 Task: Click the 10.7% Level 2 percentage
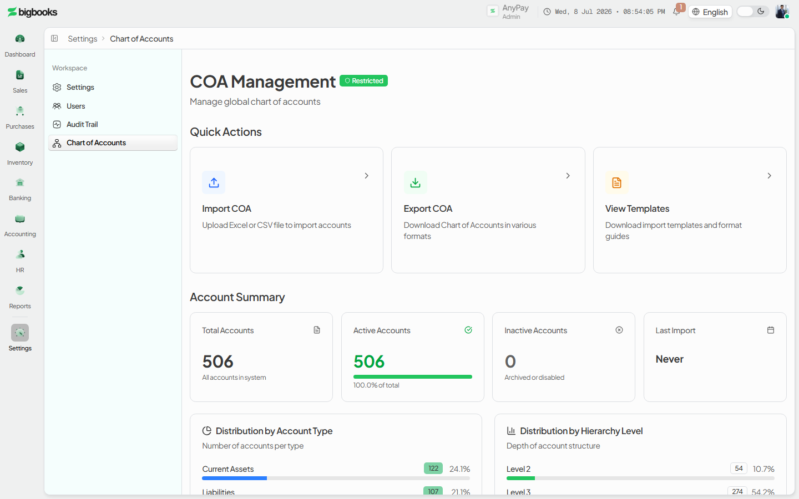[763, 469]
